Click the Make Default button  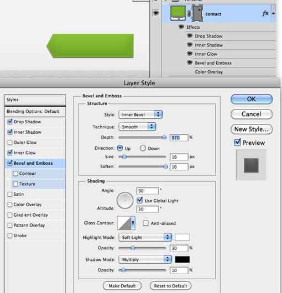click(x=122, y=286)
